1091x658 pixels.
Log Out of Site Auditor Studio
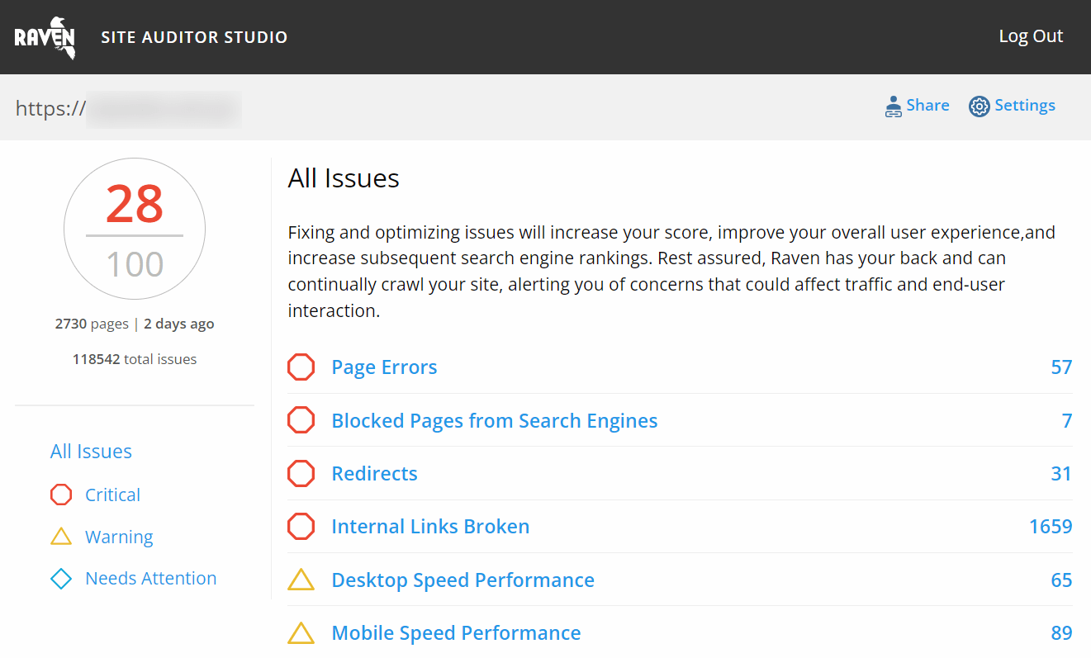[1030, 36]
